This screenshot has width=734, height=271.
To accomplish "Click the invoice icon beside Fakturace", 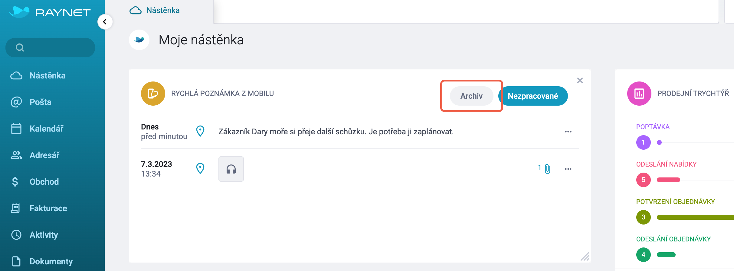I will click(x=15, y=208).
